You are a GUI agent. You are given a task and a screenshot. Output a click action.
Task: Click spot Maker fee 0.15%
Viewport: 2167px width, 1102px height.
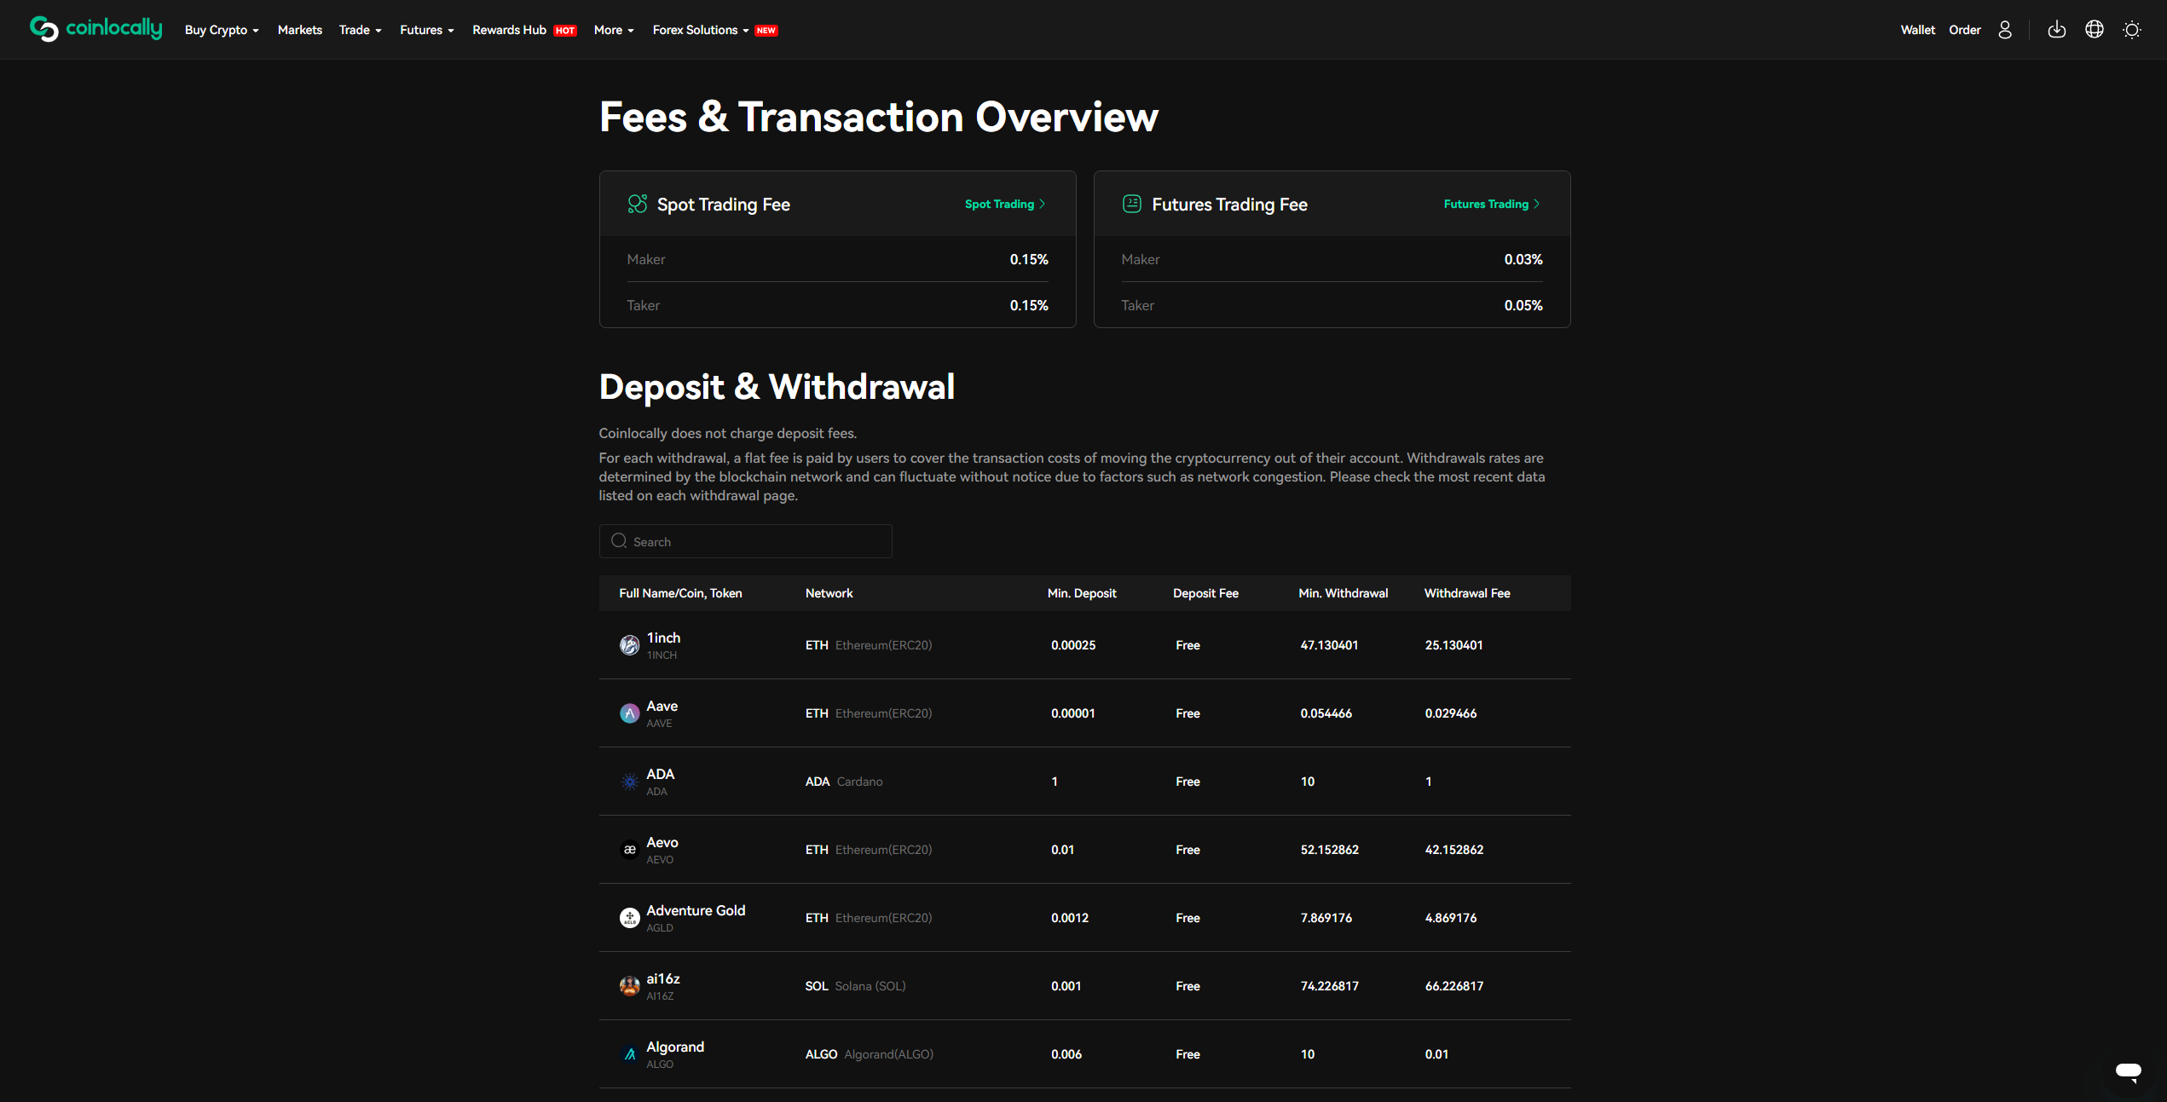(1029, 259)
